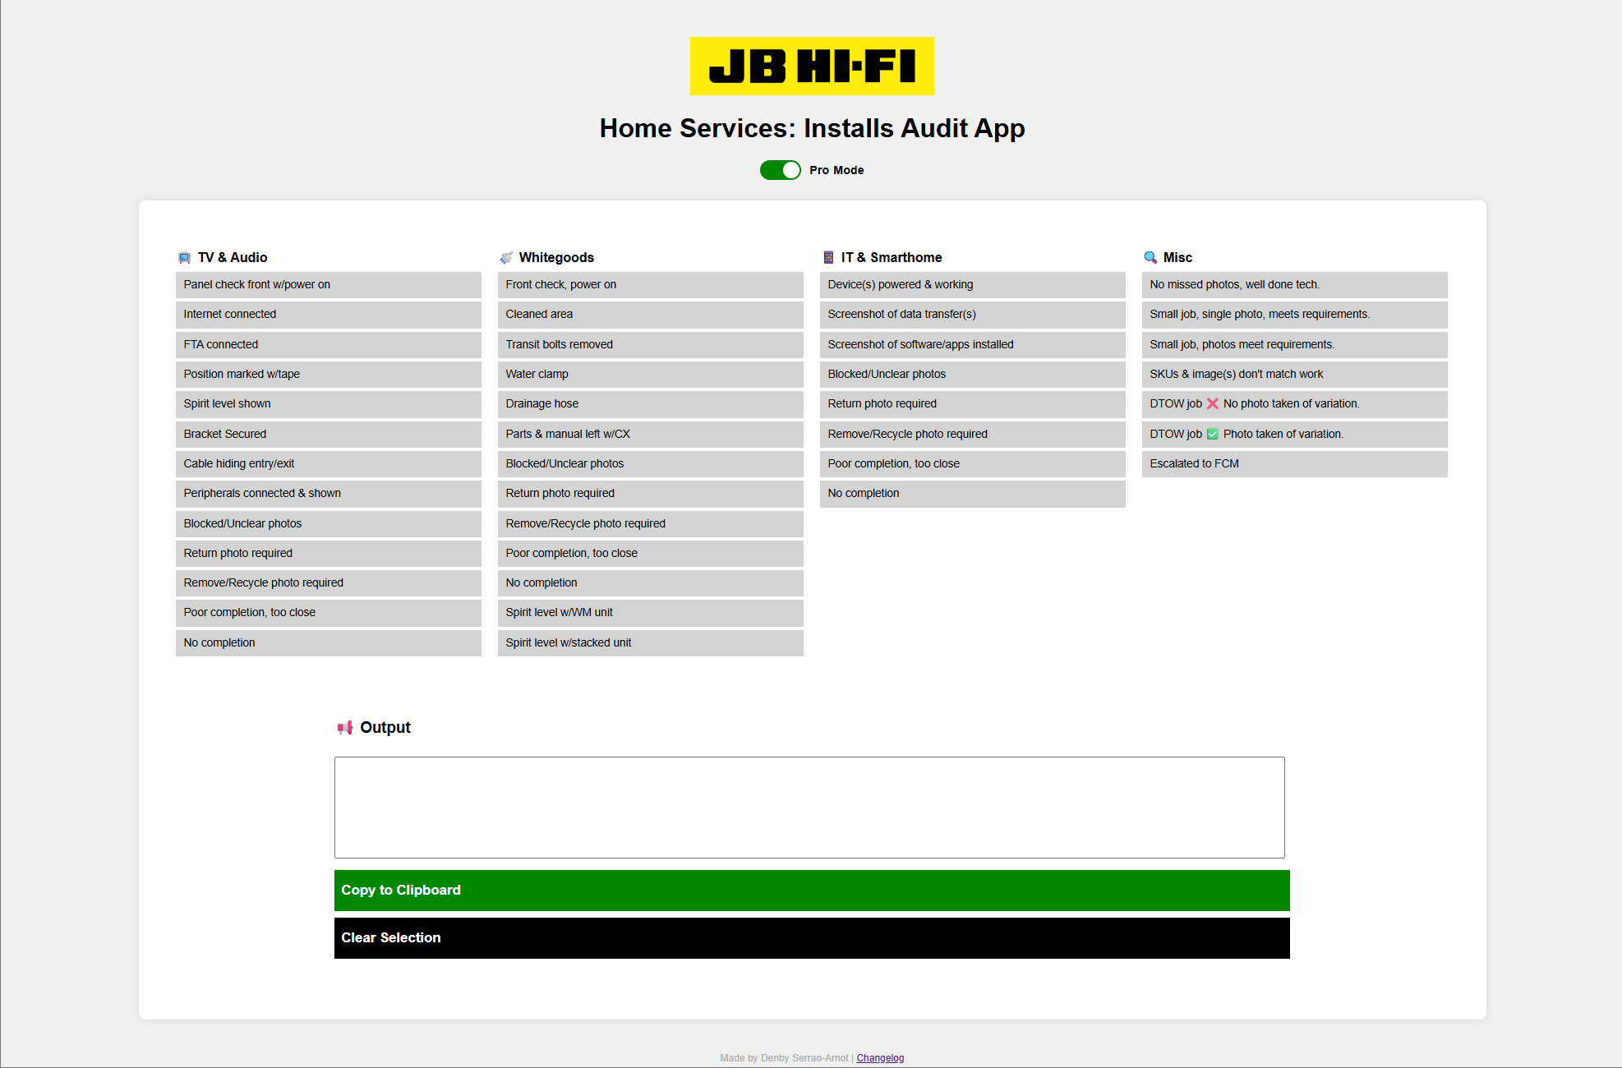Select Blocked/Unclear photos under TV & Audio
Image resolution: width=1622 pixels, height=1068 pixels.
pyautogui.click(x=329, y=524)
